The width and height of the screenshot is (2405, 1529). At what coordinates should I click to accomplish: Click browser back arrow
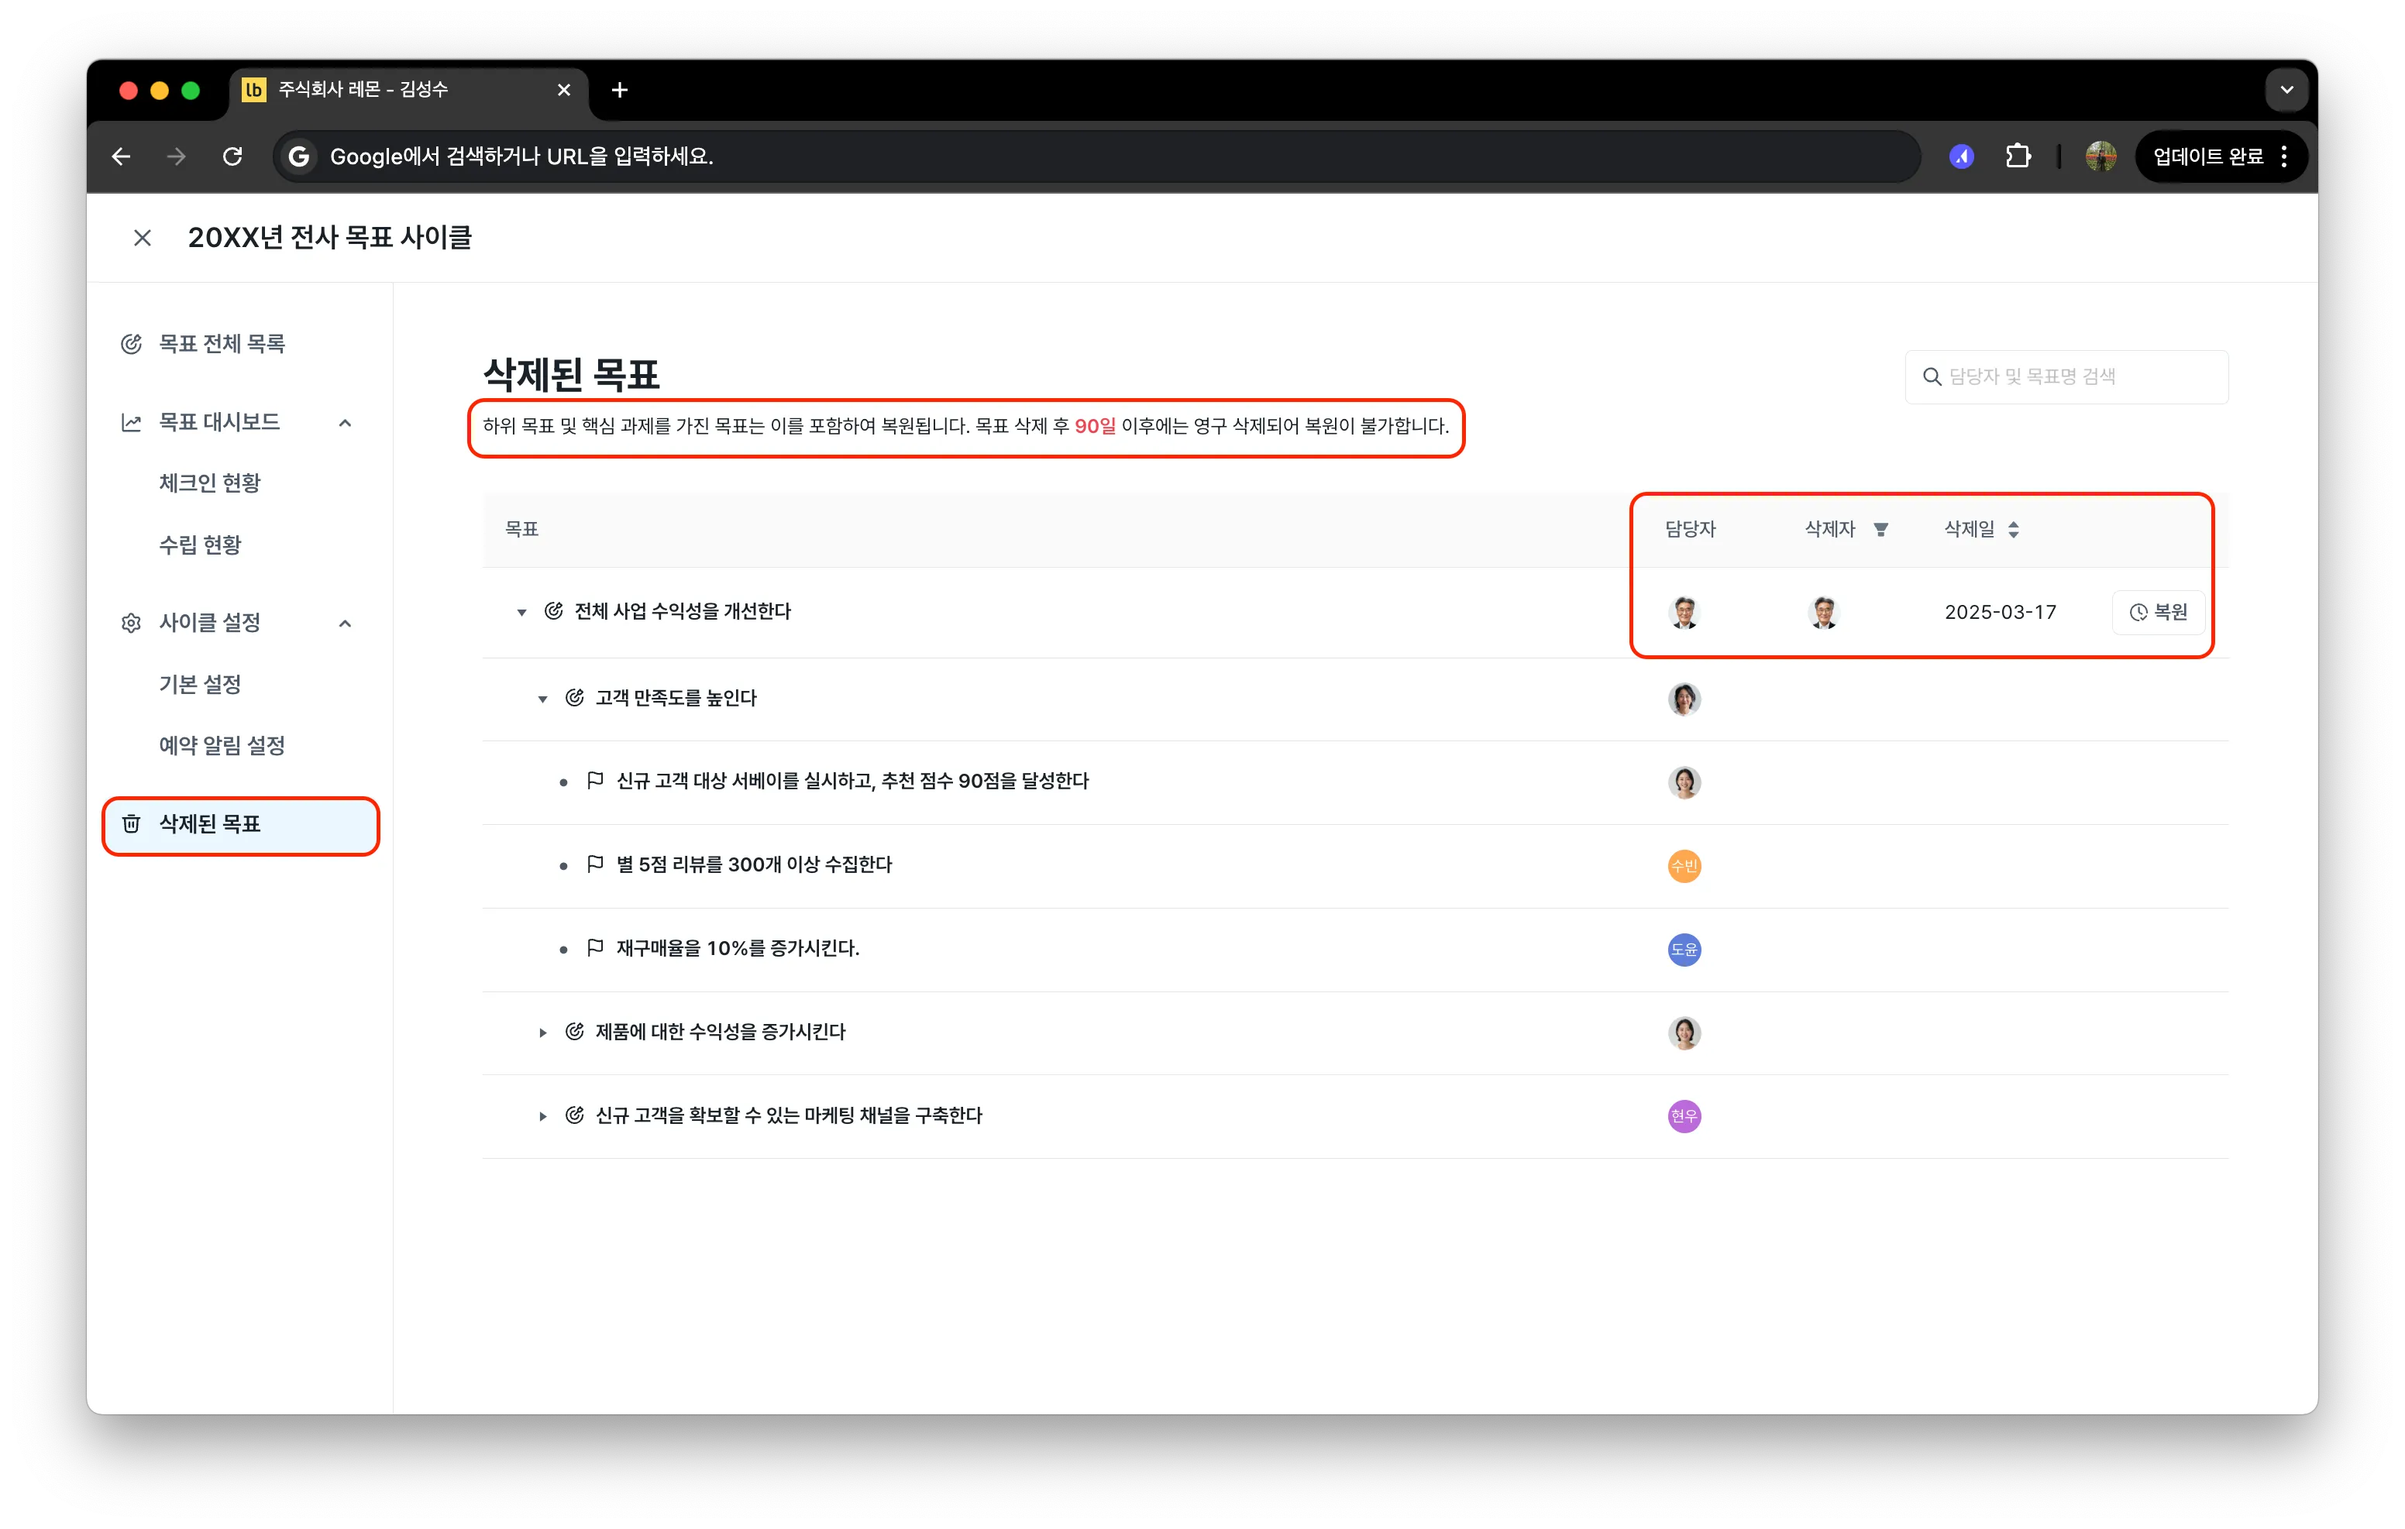pyautogui.click(x=121, y=156)
